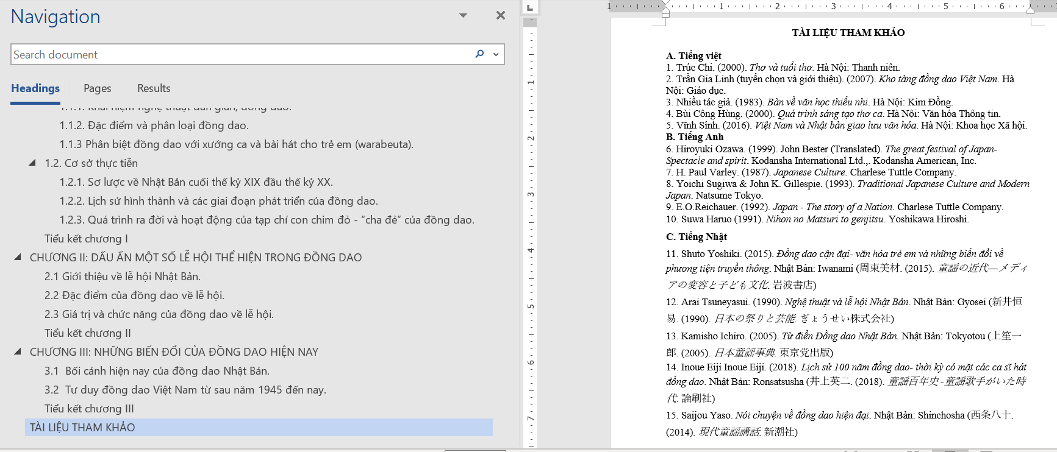Click reference 9 E.O.Reichauer (1992)
Viewport: 1057px width, 452px height.
(x=835, y=207)
